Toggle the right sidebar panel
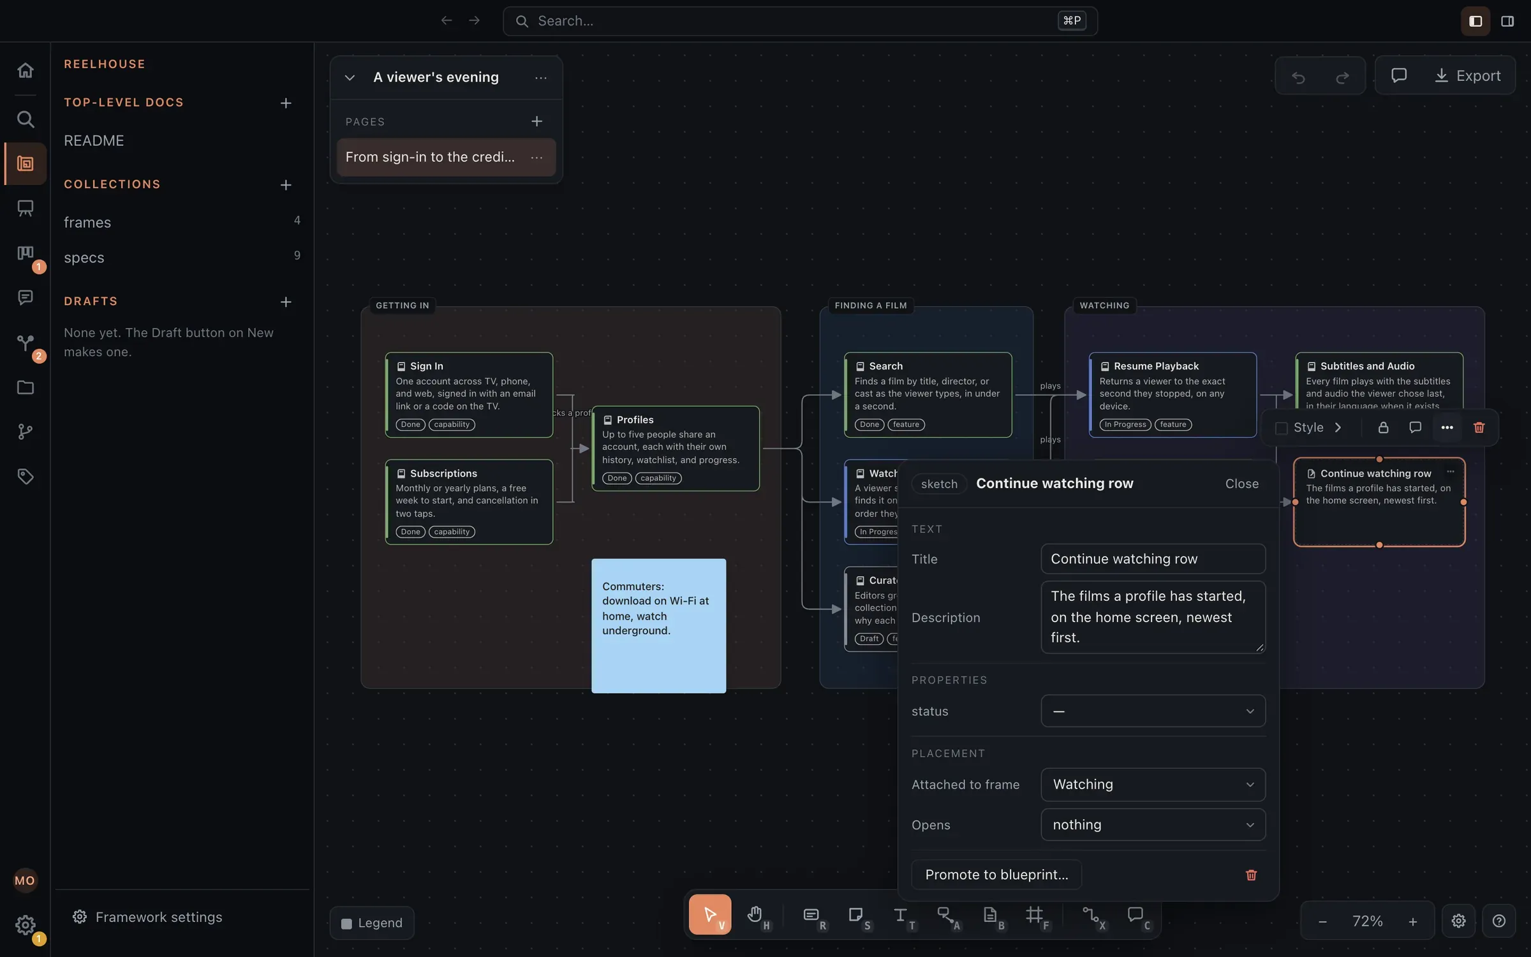1531x957 pixels. click(1507, 21)
